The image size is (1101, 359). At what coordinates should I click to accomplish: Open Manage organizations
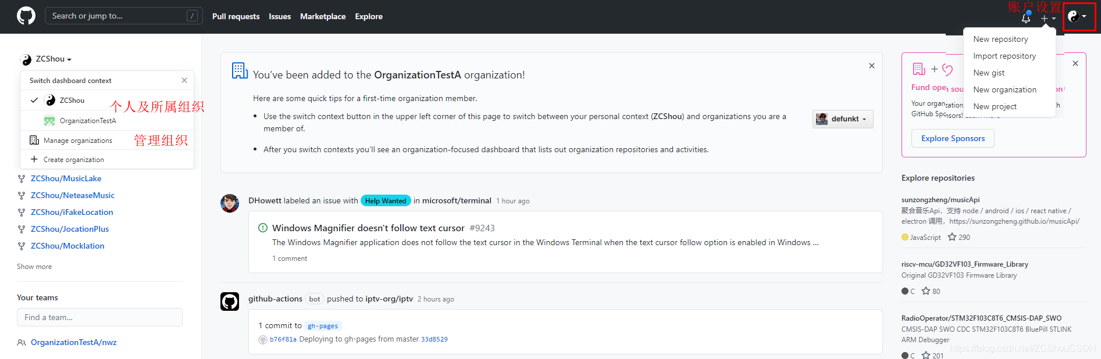point(107,141)
